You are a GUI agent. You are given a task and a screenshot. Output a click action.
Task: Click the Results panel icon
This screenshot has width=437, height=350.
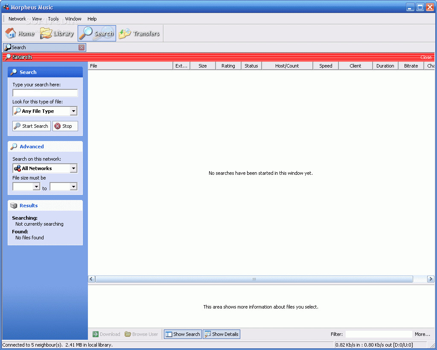(x=14, y=206)
